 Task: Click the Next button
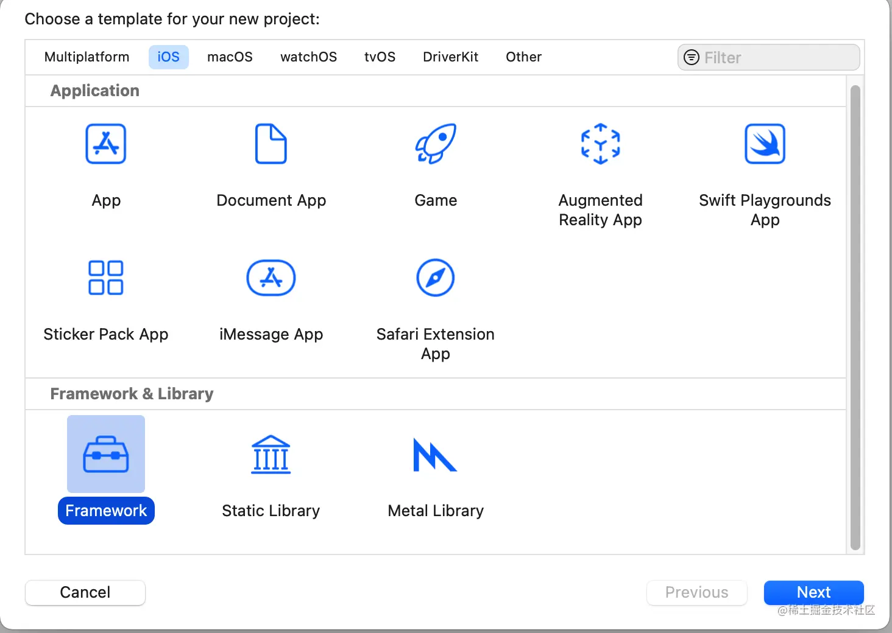tap(814, 592)
